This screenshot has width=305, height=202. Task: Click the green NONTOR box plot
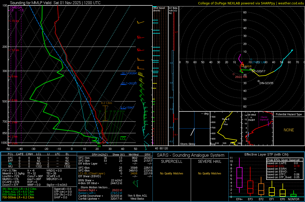click(x=293, y=194)
